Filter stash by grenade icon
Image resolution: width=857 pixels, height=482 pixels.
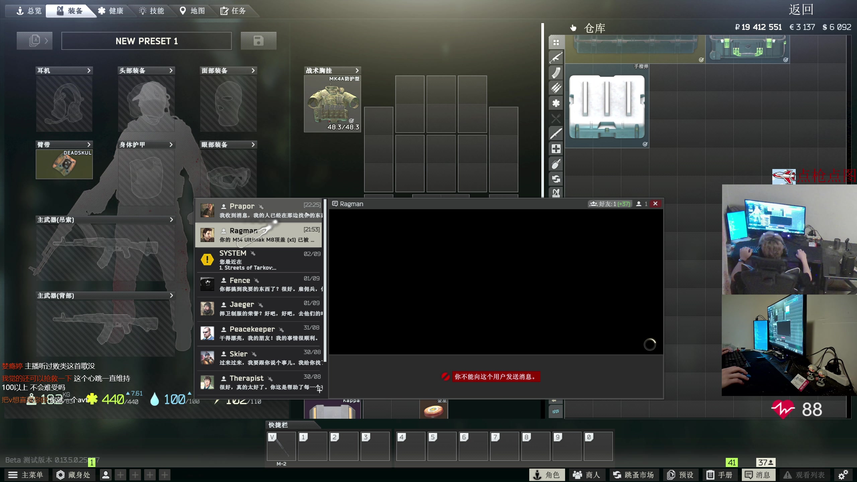click(556, 164)
